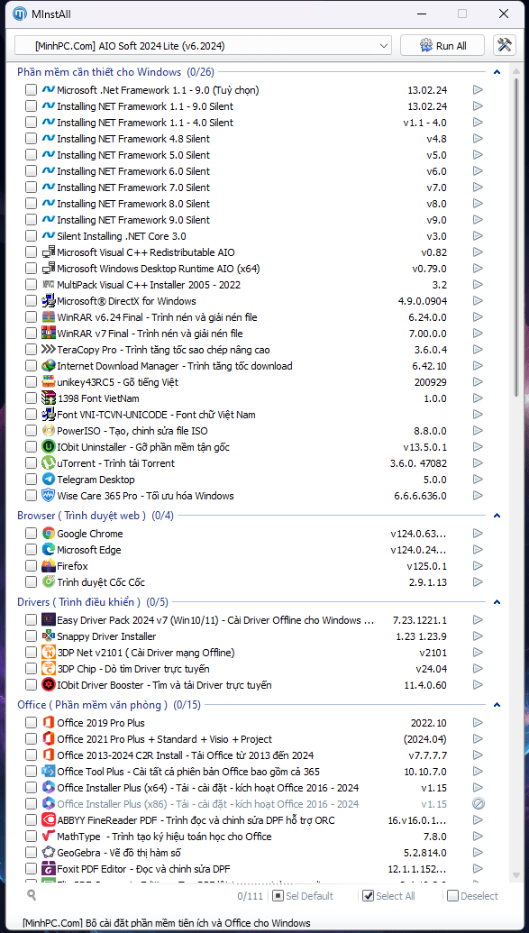Click the Run All button
Screen dimensions: 529x933
[442, 46]
